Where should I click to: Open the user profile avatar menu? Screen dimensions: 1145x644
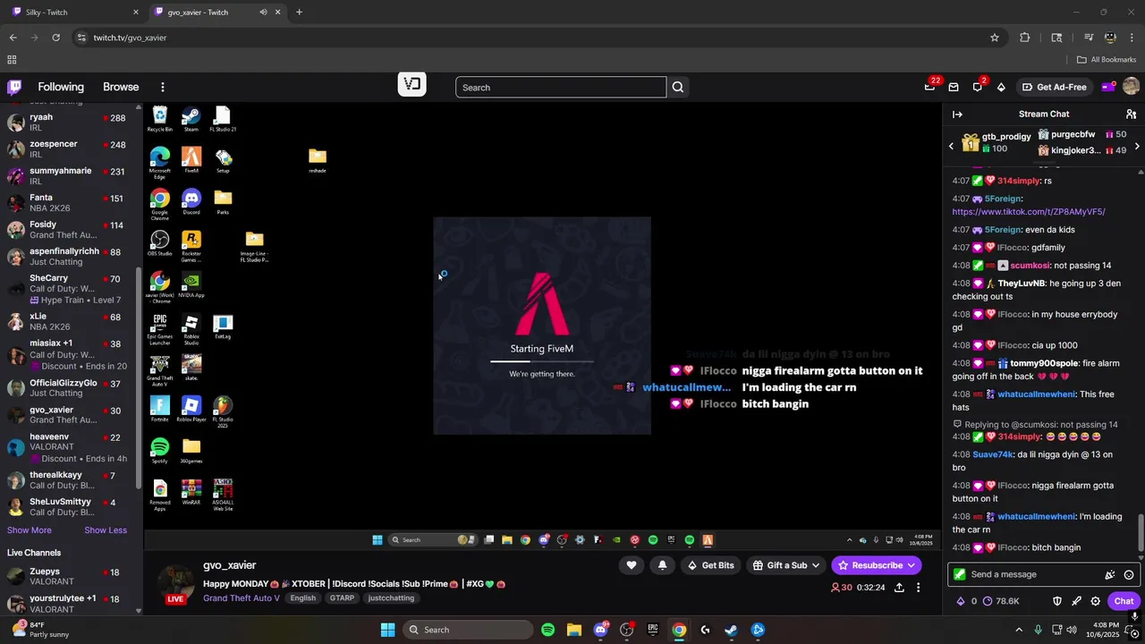(x=1131, y=87)
